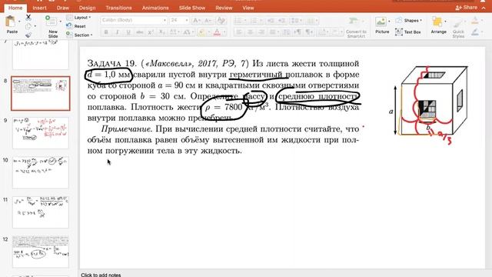Toggle Align Right
Screen dimensions: 492x277
(261, 32)
